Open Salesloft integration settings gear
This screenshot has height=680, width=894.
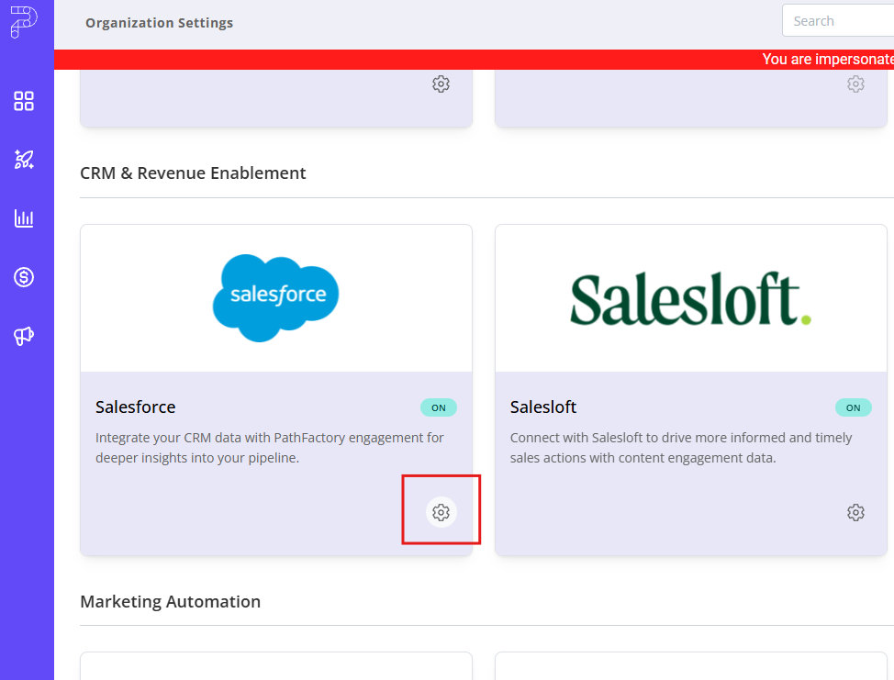[x=855, y=512]
